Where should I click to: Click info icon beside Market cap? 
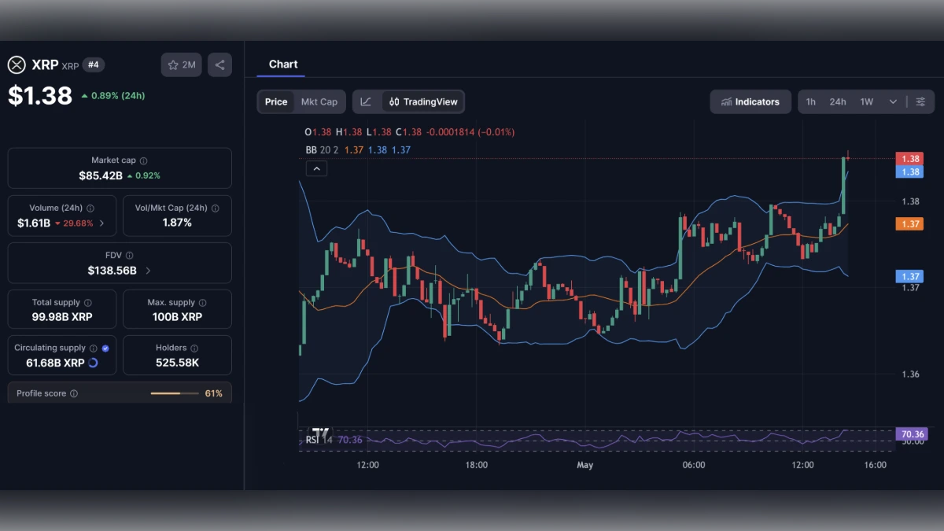tap(143, 160)
